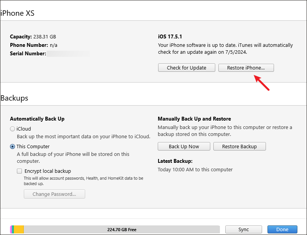Click Restore iPhone... button
This screenshot has width=307, height=235.
pos(246,68)
